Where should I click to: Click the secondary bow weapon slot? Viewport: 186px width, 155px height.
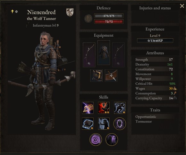coord(118,55)
